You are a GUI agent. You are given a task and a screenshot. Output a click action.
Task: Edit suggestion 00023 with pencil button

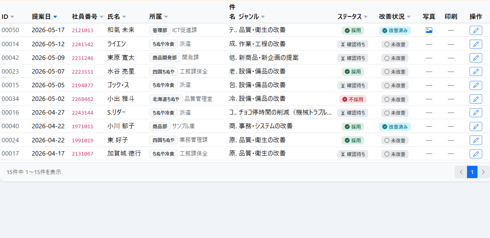[x=476, y=72]
